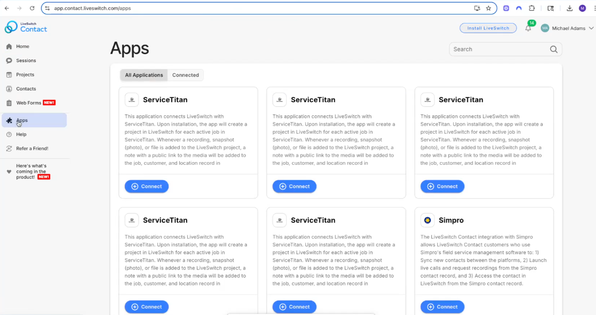Open the browser Extensions puzzle menu
The height and width of the screenshot is (315, 596).
coord(532,8)
